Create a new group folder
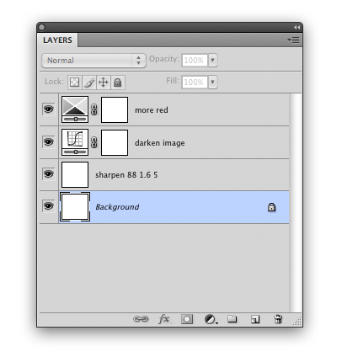Image resolution: width=342 pixels, height=357 pixels. 232,319
